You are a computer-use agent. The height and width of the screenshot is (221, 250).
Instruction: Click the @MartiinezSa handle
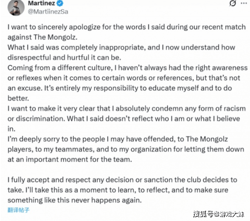pos(48,11)
